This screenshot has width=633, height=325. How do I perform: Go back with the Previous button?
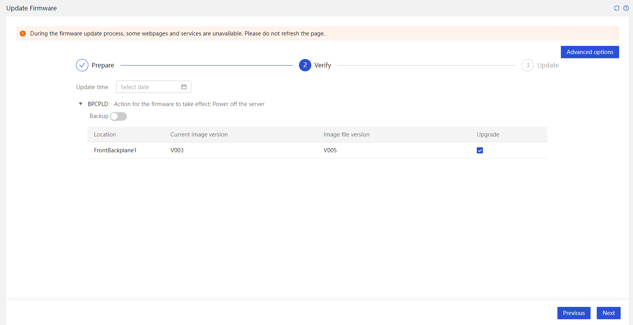tap(574, 313)
